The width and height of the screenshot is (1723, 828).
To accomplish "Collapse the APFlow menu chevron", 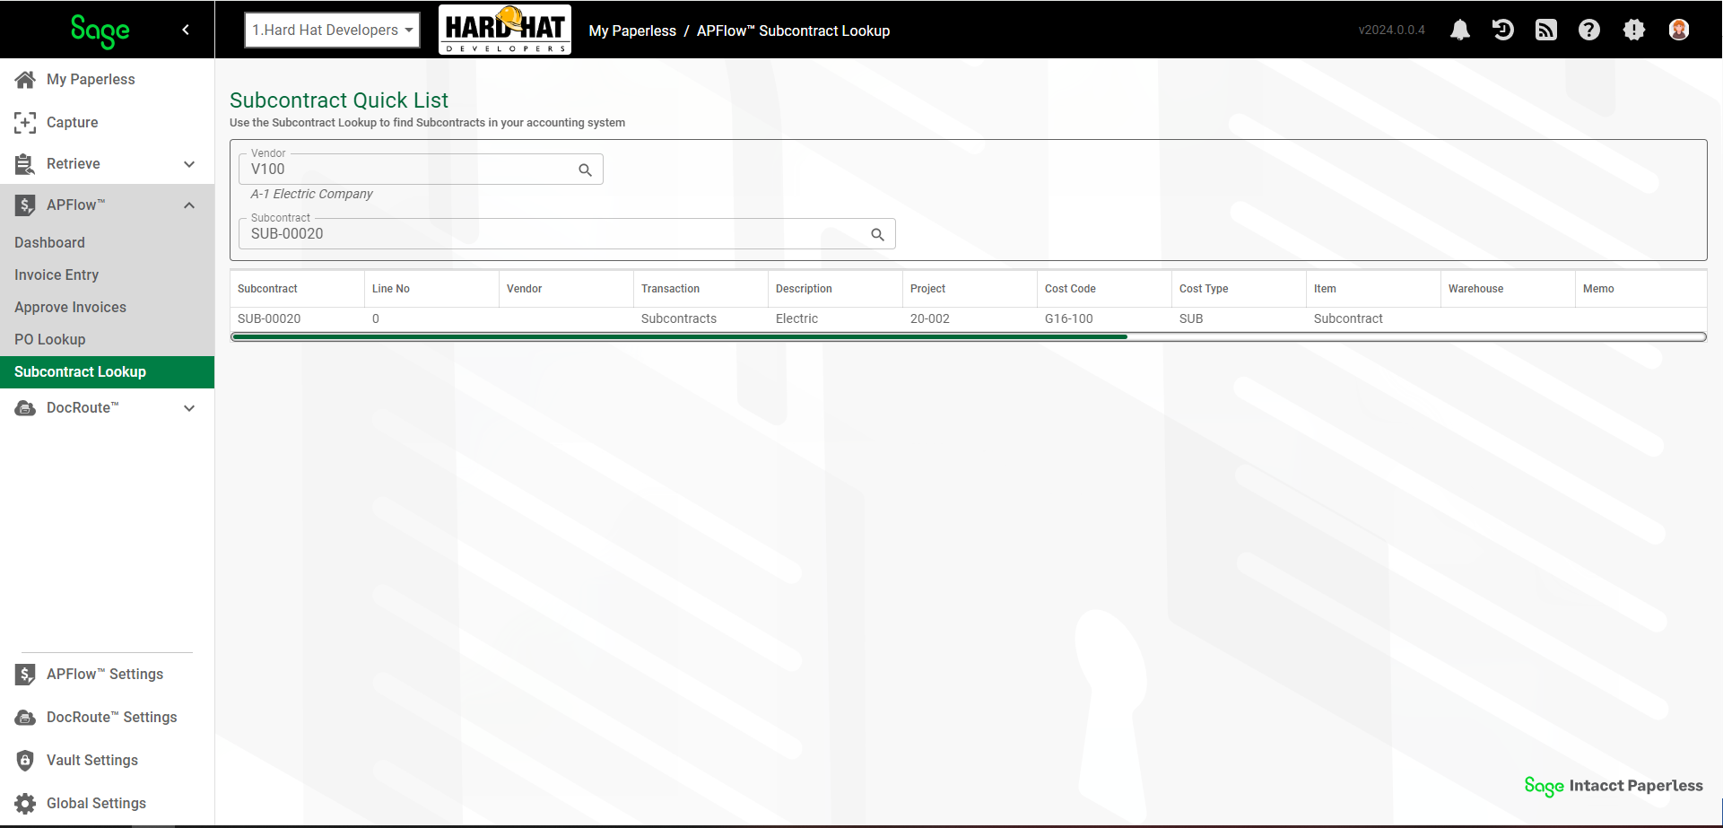I will [x=189, y=205].
